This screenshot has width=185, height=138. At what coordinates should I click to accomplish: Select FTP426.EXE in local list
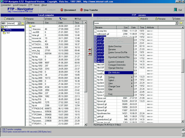(x=38, y=109)
